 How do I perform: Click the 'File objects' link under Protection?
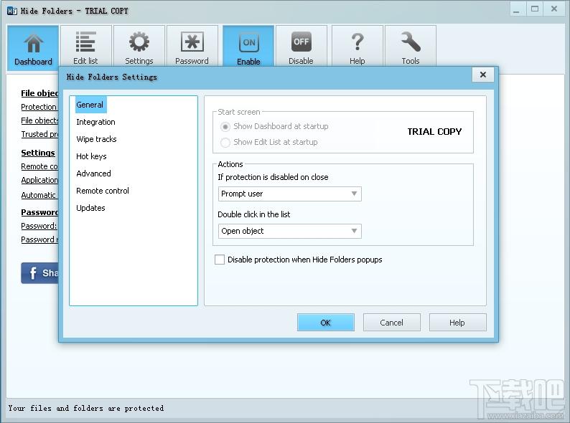[39, 120]
